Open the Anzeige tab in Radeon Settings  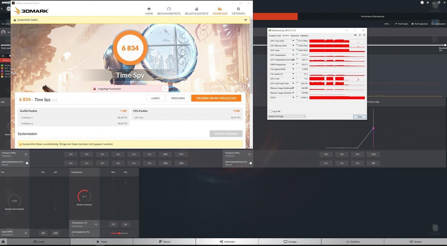pyautogui.click(x=290, y=242)
